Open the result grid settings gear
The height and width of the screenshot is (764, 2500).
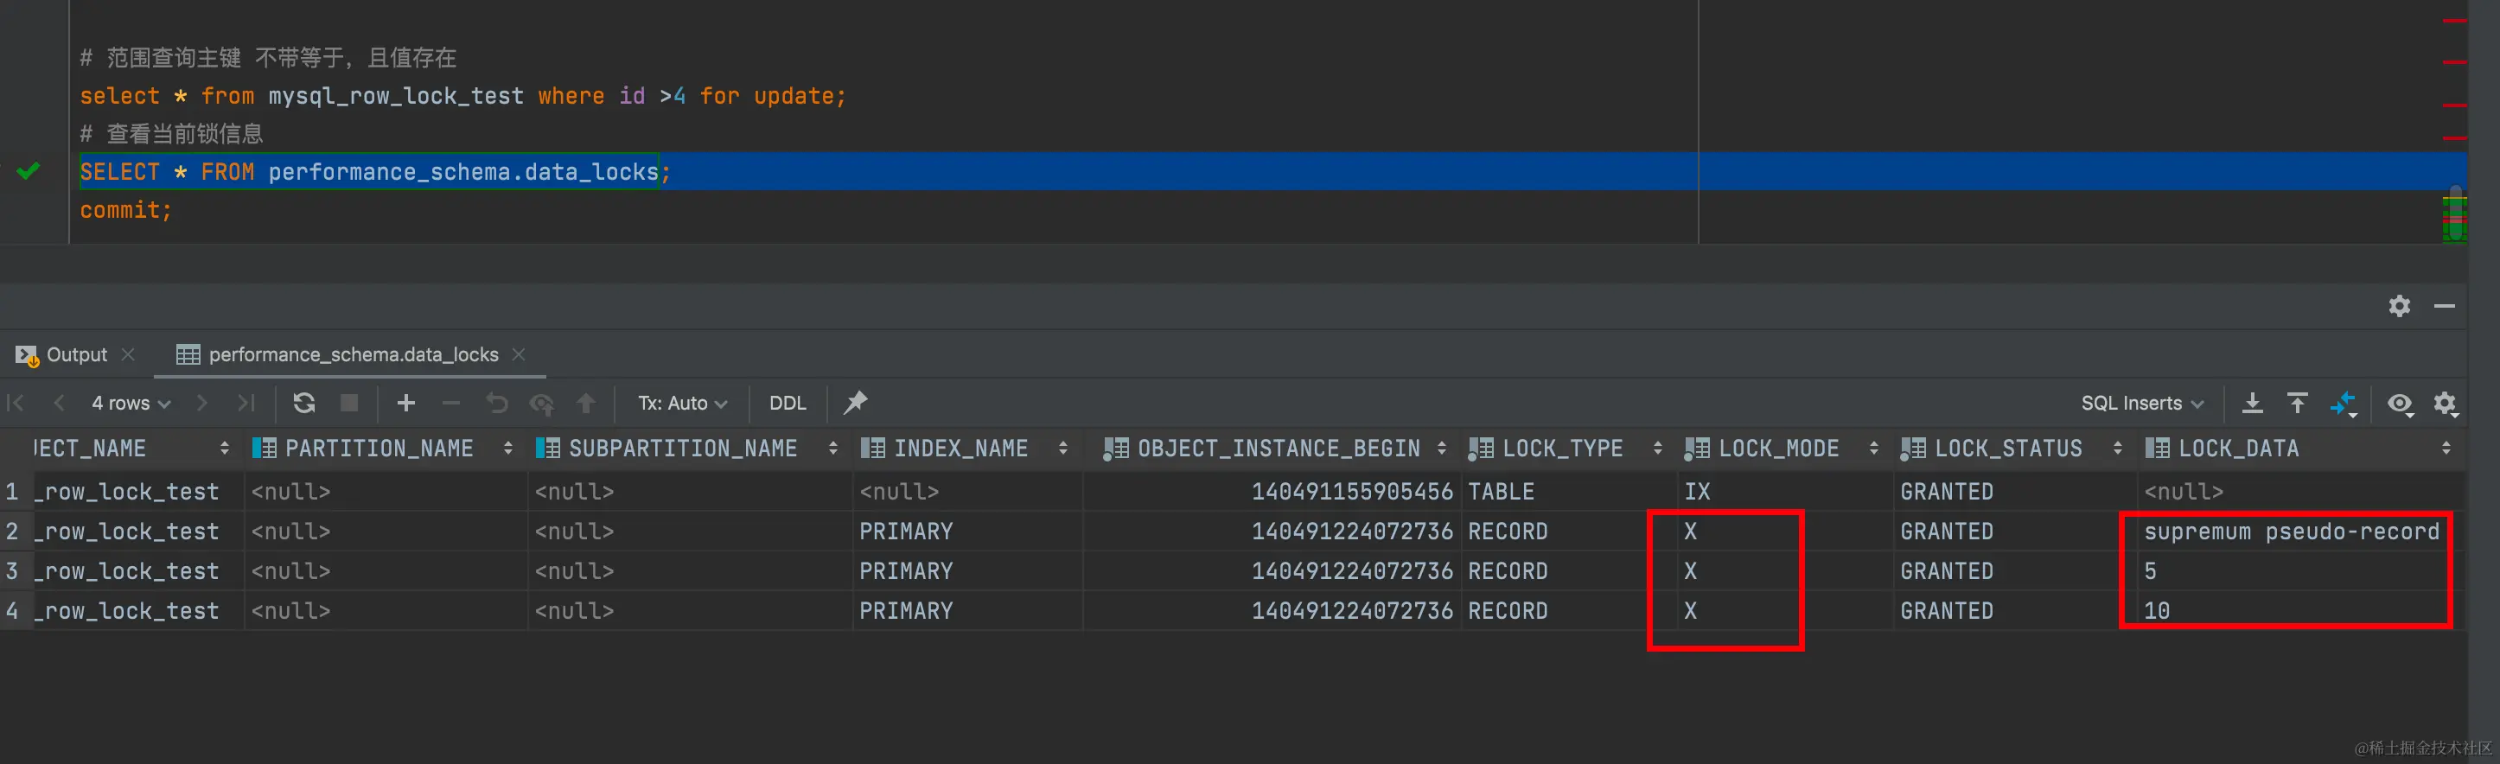coord(2446,403)
